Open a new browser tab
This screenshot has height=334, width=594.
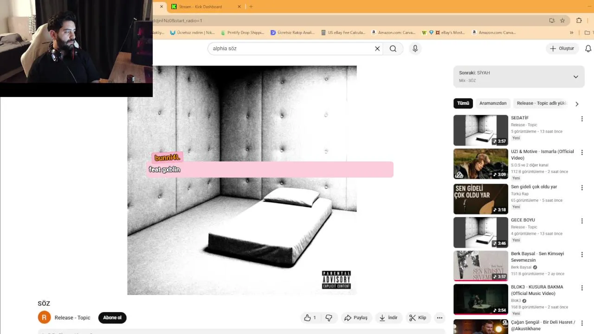pyautogui.click(x=251, y=6)
